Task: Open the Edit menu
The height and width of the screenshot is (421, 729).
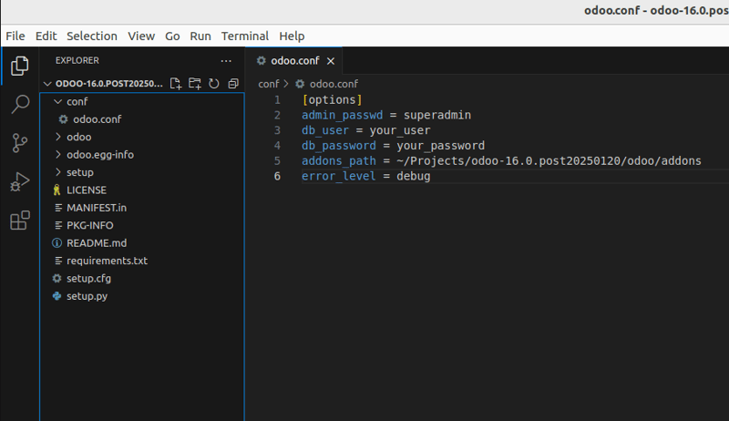Action: (x=46, y=36)
